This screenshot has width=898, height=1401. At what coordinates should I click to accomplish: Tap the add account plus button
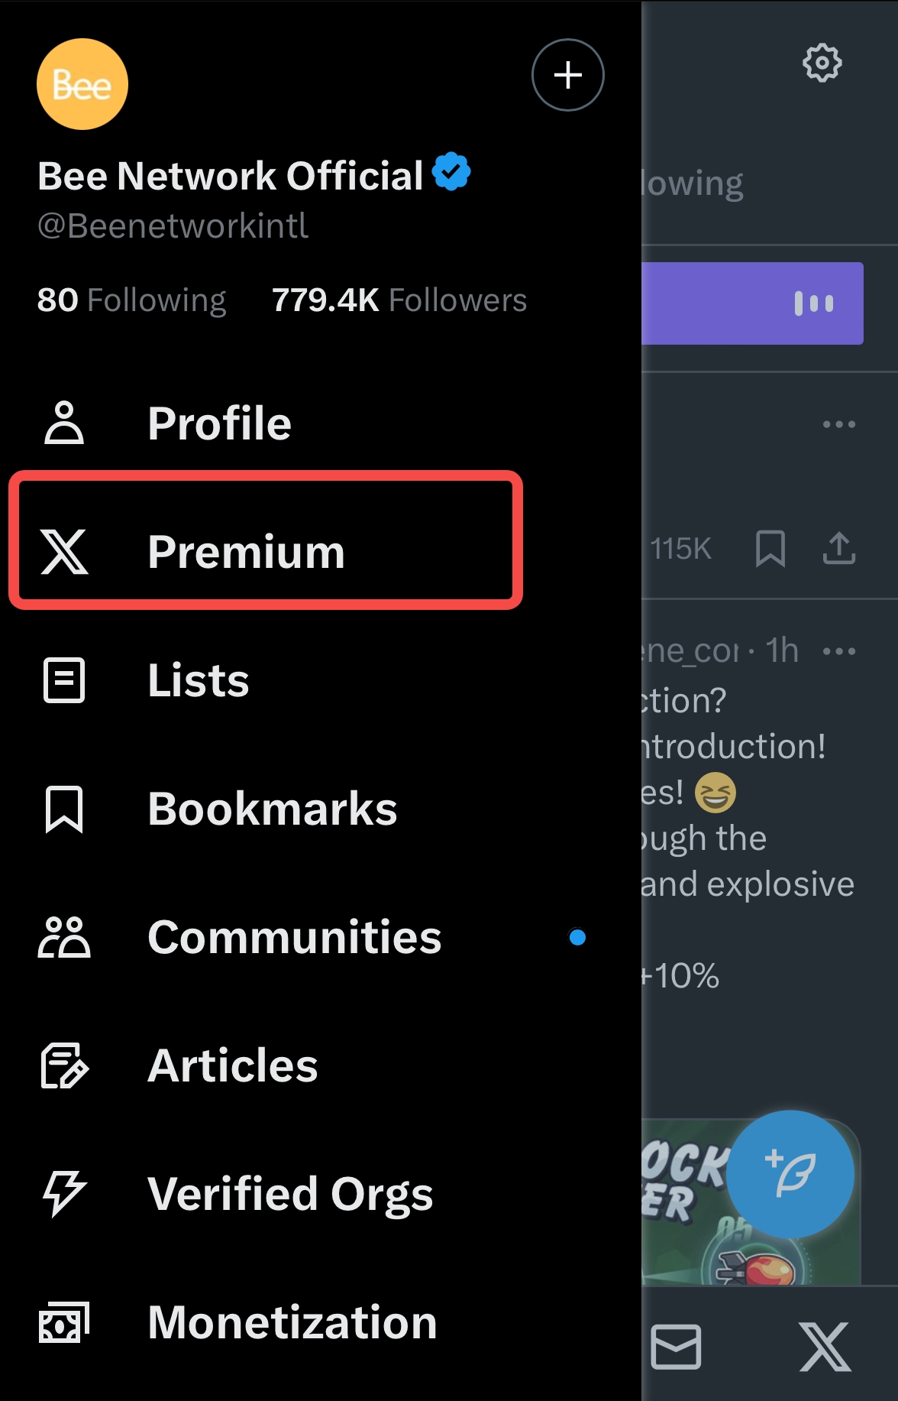pos(567,75)
